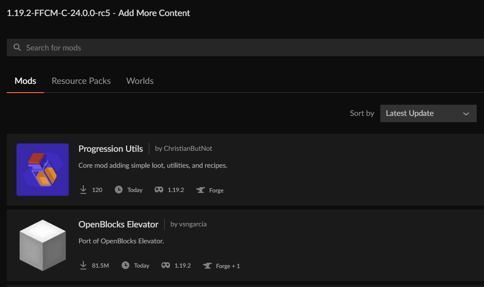Click the gamepad icon on OpenBlocks Elevator

click(x=166, y=265)
